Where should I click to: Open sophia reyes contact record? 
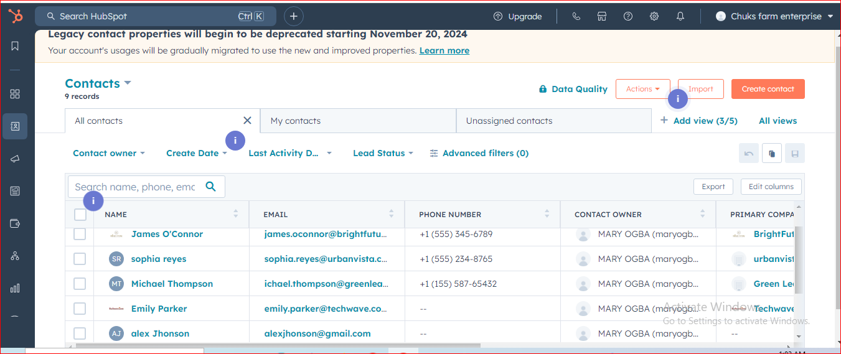click(159, 259)
